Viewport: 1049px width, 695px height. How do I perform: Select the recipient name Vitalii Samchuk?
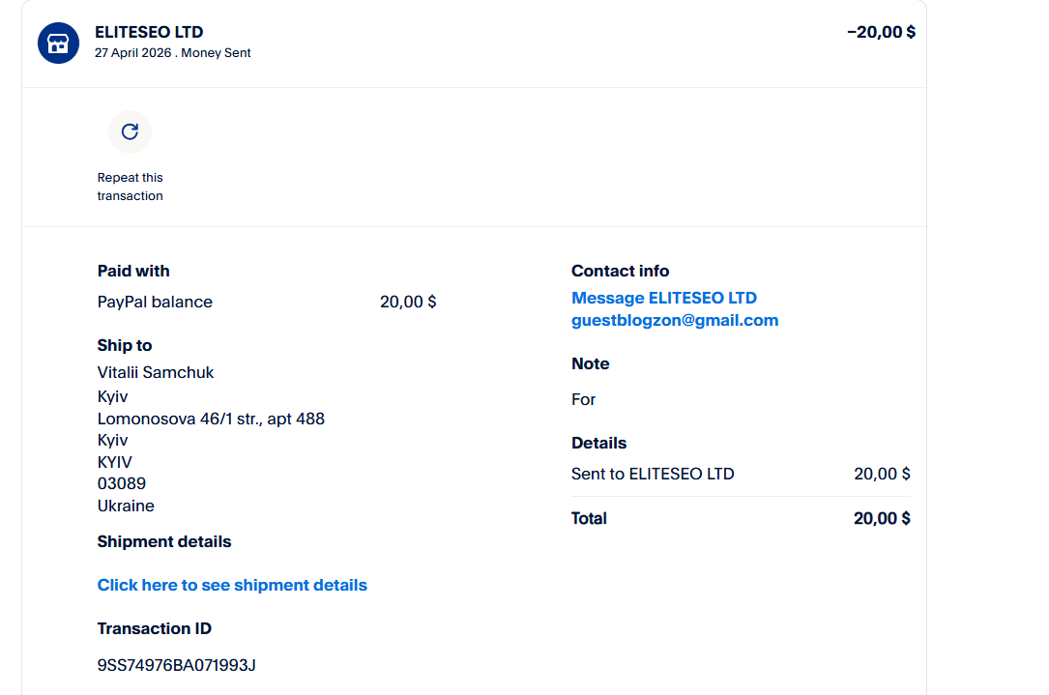pos(156,372)
